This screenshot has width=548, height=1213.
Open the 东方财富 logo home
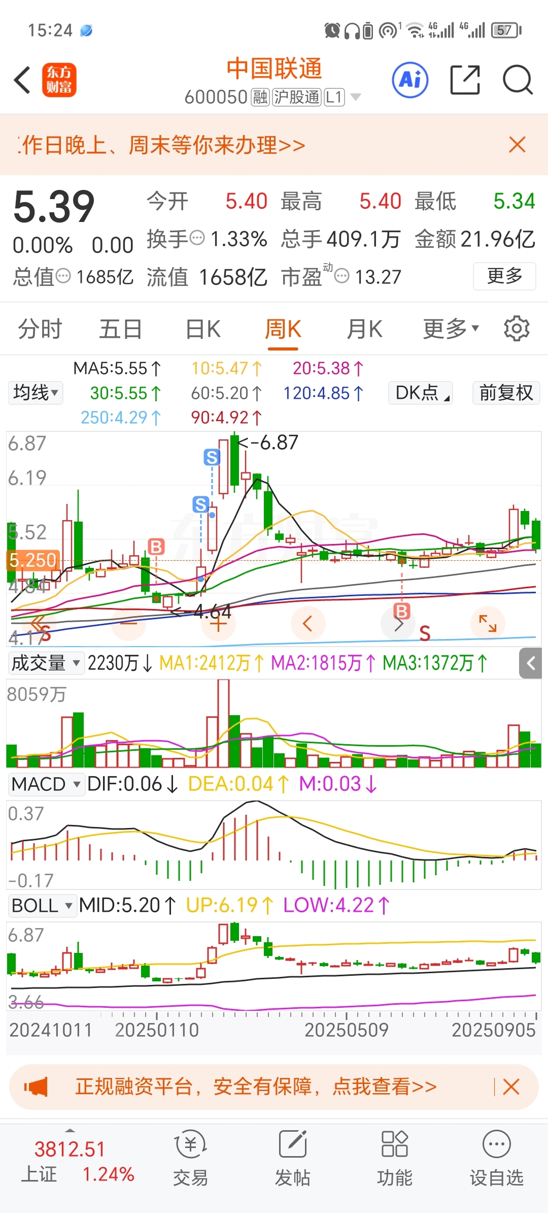tap(59, 80)
